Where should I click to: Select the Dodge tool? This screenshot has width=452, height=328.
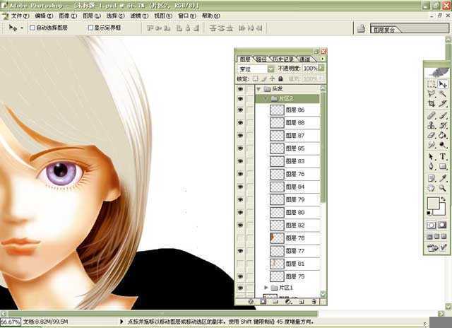(443, 144)
